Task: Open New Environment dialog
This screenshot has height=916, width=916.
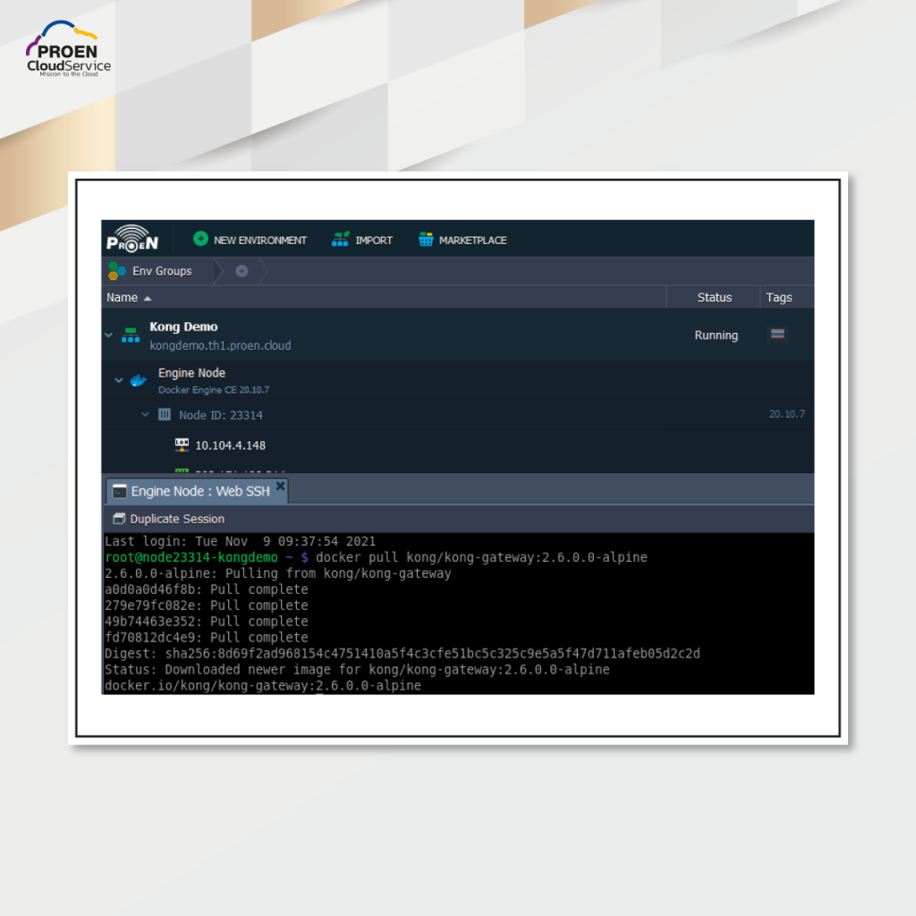Action: [250, 240]
